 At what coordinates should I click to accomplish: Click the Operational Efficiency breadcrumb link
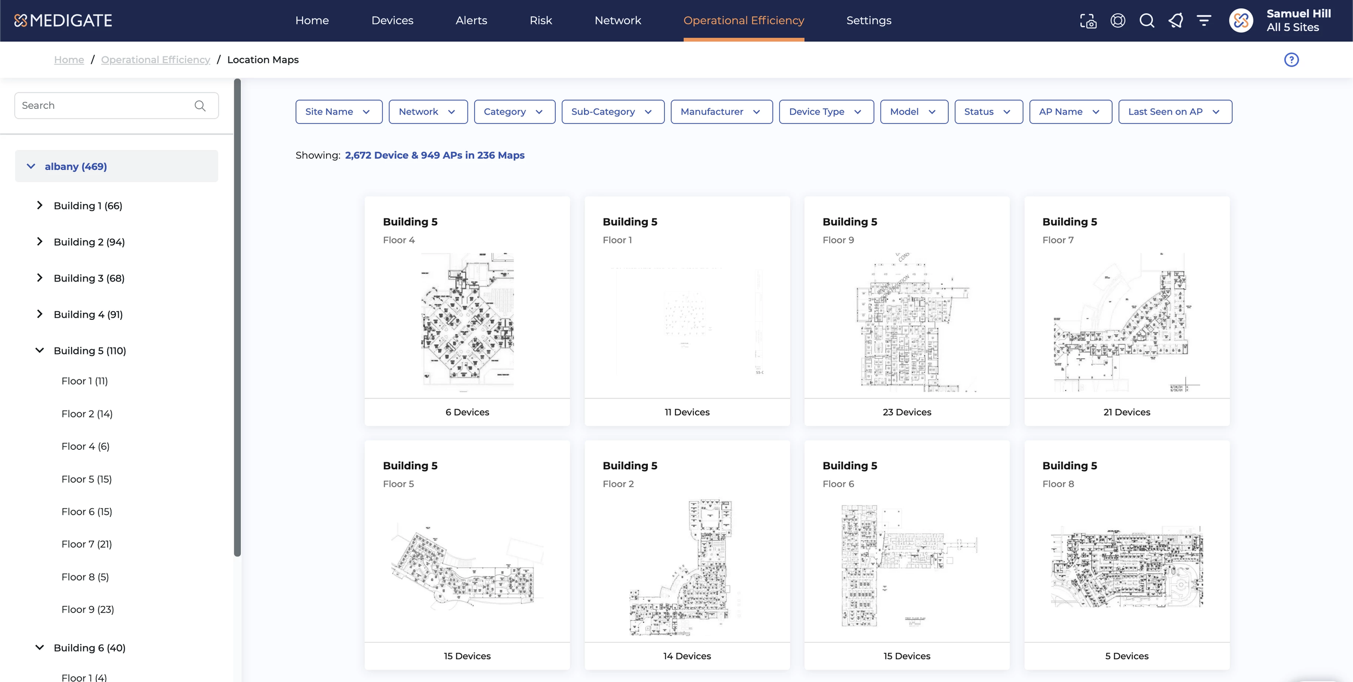pos(155,60)
